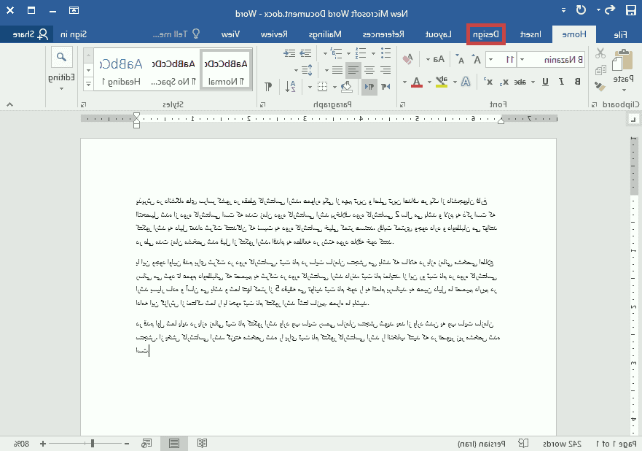Click the Cut scissors icon
The image size is (642, 451).
point(600,53)
